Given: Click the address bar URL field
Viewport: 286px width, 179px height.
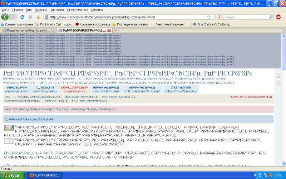Looking at the screenshot, I should [x=125, y=17].
